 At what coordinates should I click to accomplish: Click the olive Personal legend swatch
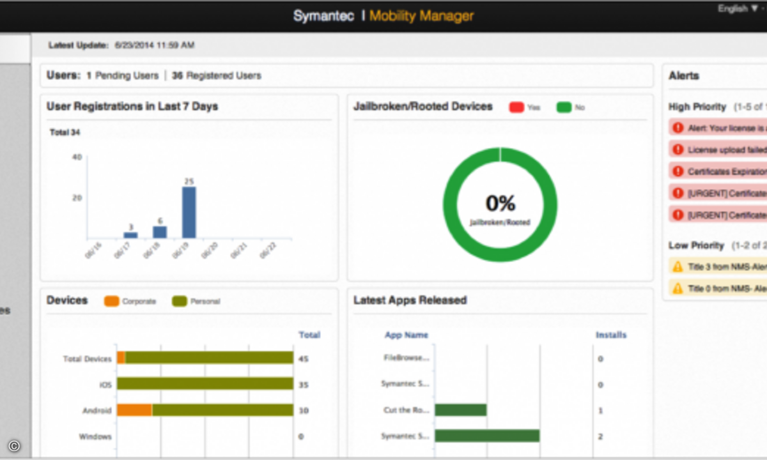click(x=180, y=301)
